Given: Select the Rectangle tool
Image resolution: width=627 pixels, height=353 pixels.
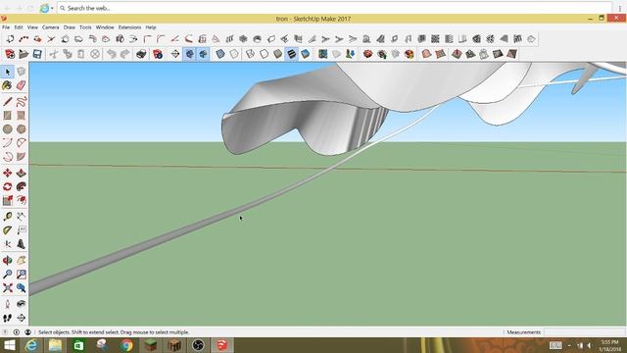Looking at the screenshot, I should click(8, 116).
